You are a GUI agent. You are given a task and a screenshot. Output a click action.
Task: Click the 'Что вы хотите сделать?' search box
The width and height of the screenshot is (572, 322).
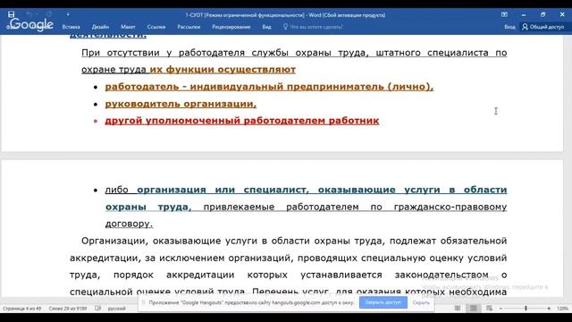[x=315, y=27]
